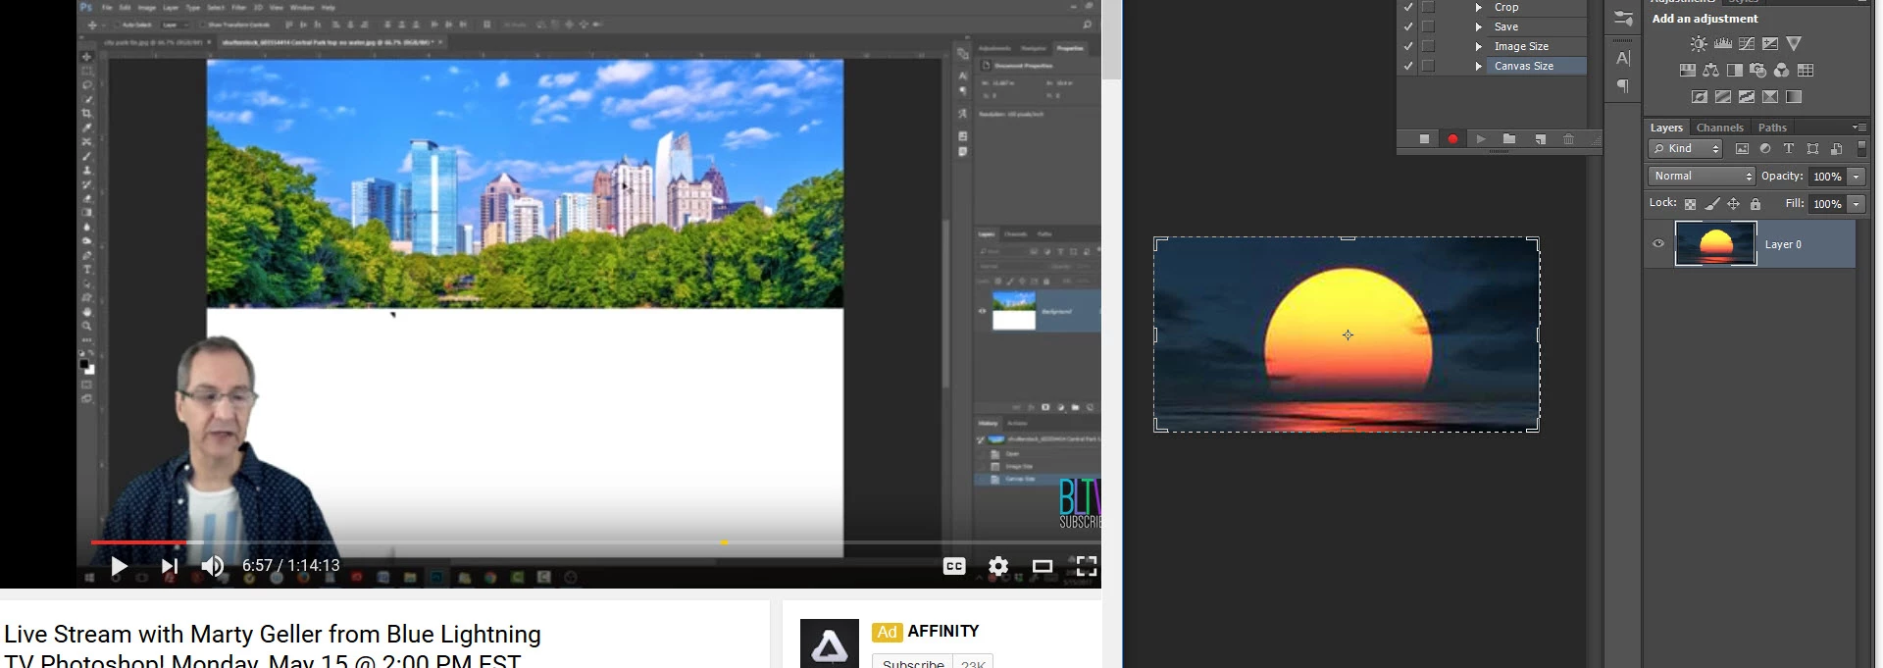Toggle dialog box for the Save step
The image size is (1883, 668).
tap(1428, 26)
